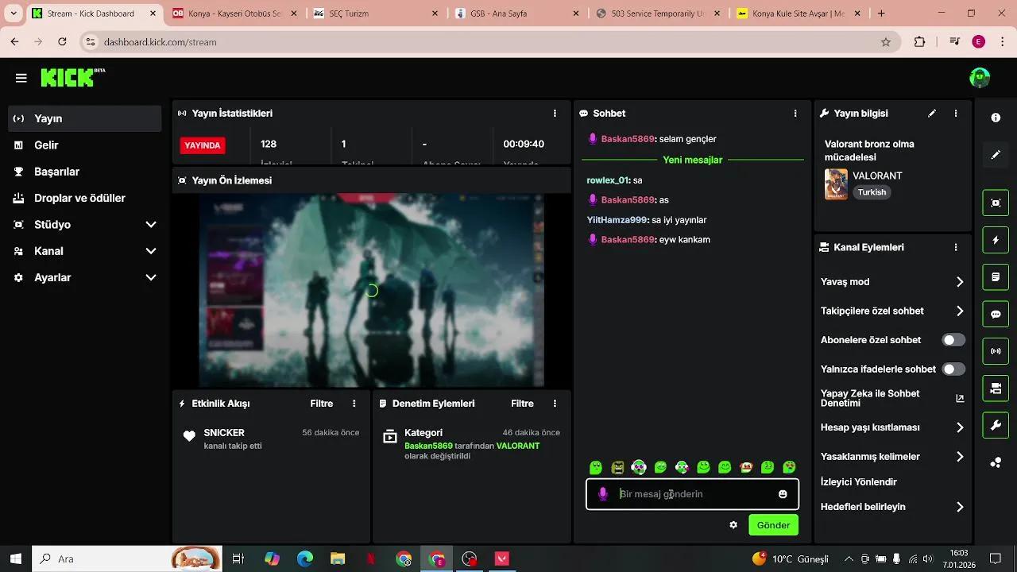This screenshot has width=1017, height=572.
Task: Open the emoji picker in chat input
Action: click(783, 493)
